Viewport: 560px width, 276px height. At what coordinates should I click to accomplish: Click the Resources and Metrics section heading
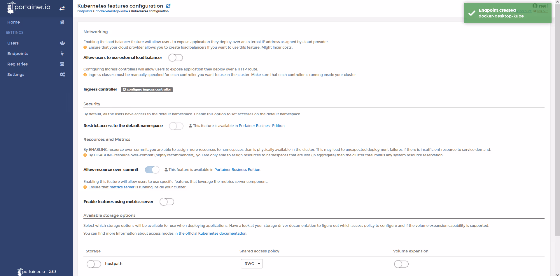(107, 139)
